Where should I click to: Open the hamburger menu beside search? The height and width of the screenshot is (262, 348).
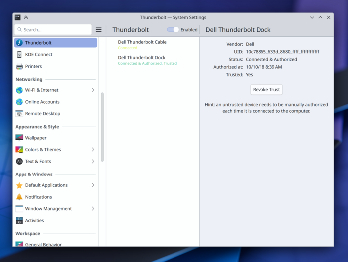pos(99,30)
